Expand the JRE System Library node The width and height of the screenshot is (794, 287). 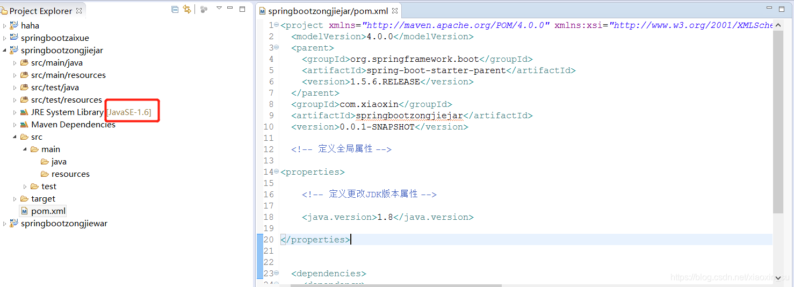pyautogui.click(x=15, y=112)
